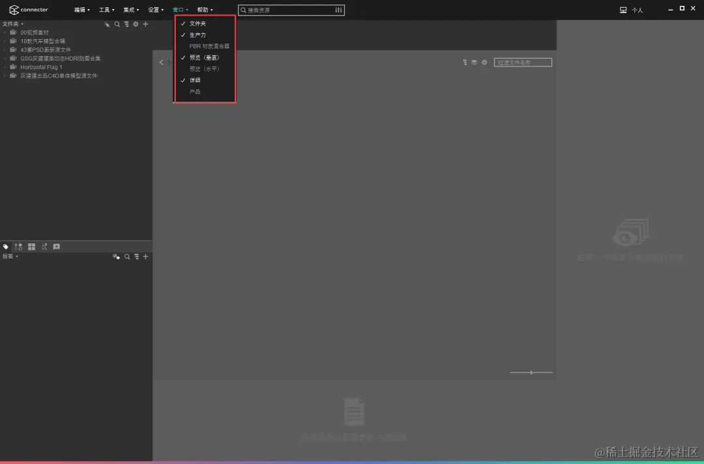Switch to the tags tab icon

[x=6, y=247]
